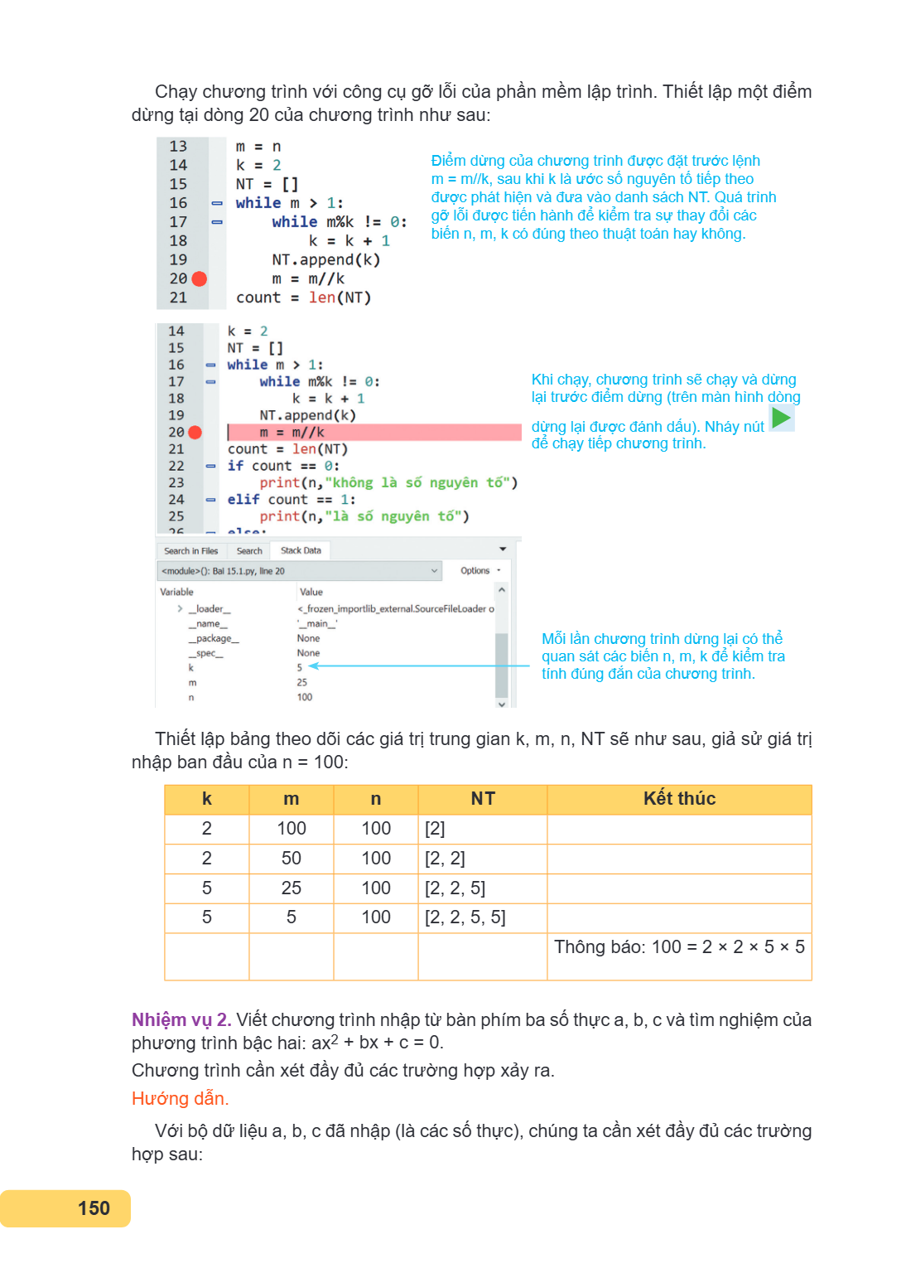Screen dimensions: 906x1273
Task: Click the Value column header
Action: [311, 592]
